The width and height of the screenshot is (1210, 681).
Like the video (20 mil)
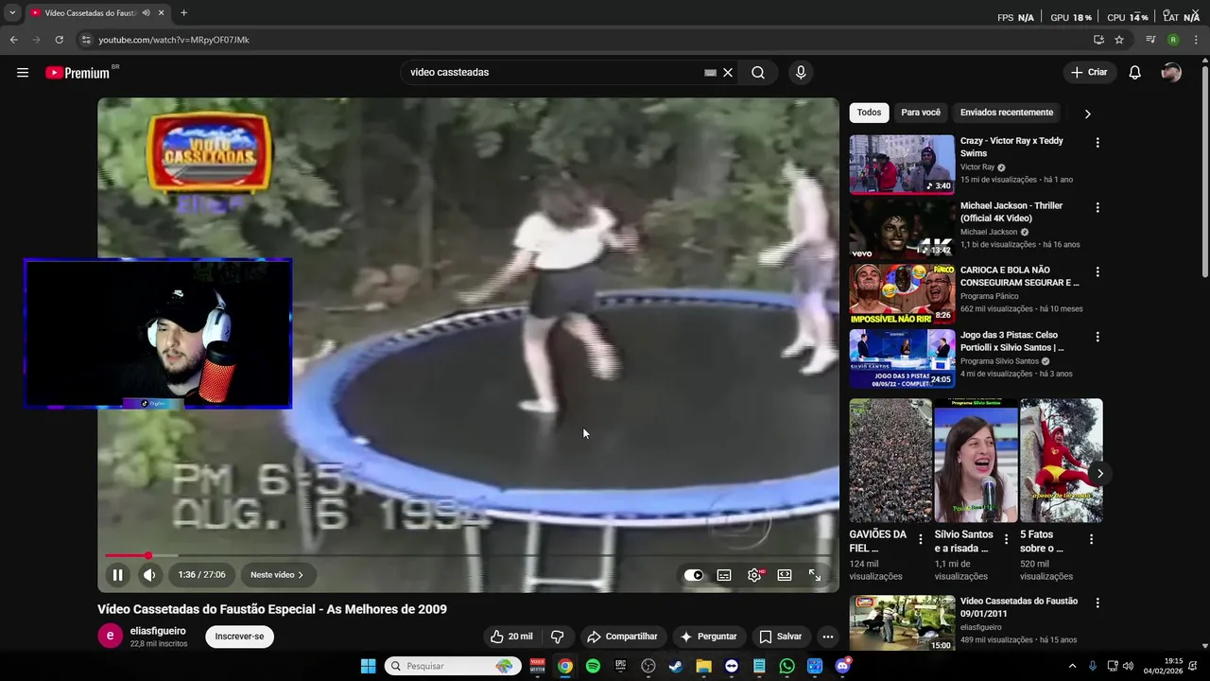[511, 637]
